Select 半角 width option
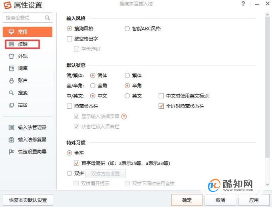 pos(127,86)
